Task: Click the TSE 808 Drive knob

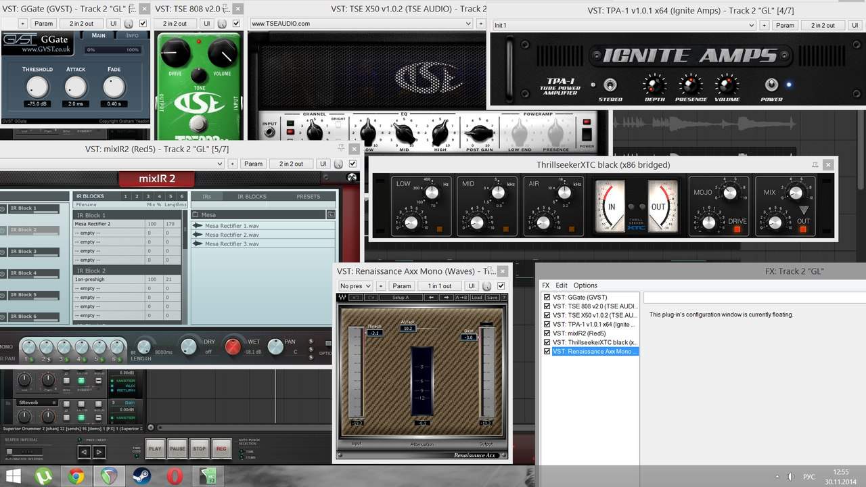Action: click(x=175, y=51)
